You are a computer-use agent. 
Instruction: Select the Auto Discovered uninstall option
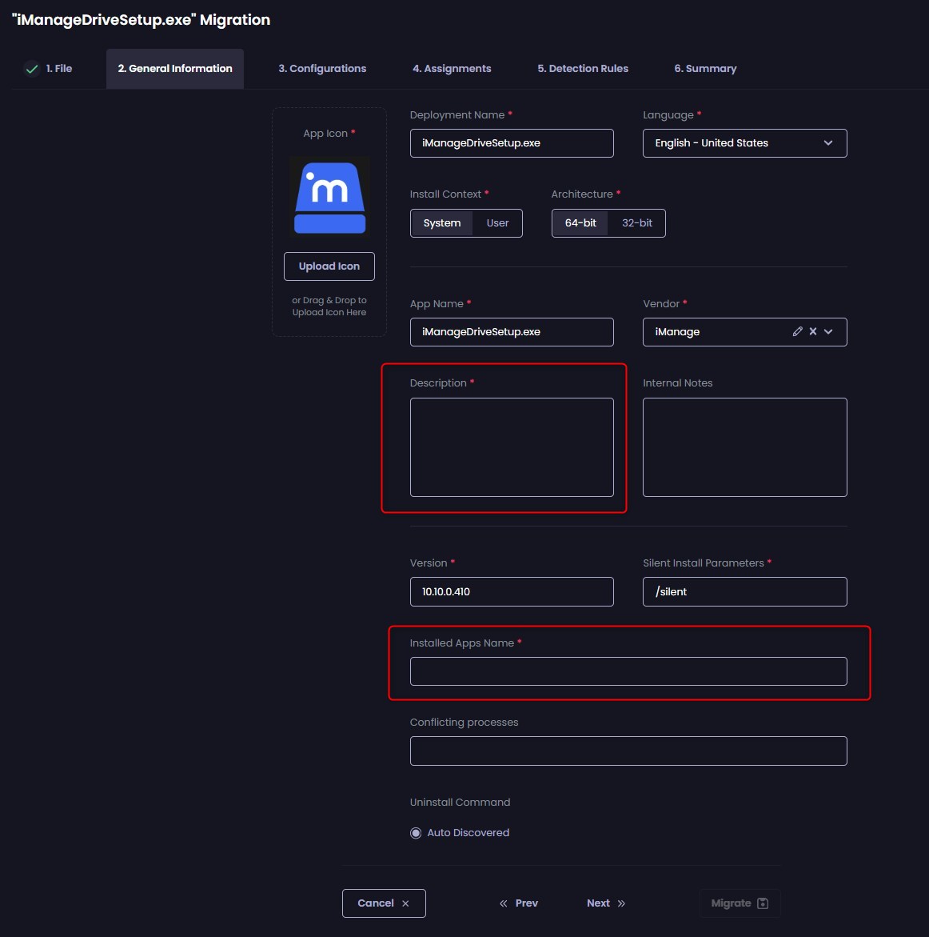(x=416, y=832)
